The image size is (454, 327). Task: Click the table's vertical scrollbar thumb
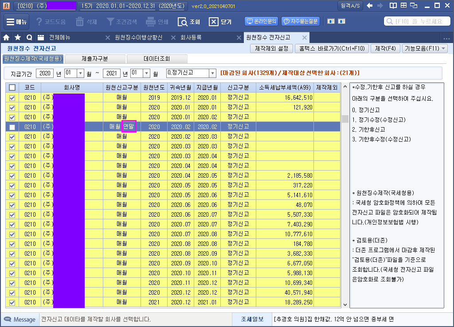tap(344, 118)
